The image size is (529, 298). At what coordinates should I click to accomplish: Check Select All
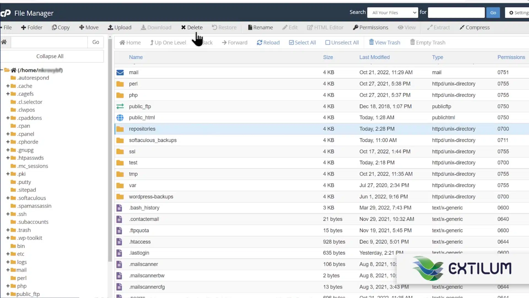click(x=303, y=42)
